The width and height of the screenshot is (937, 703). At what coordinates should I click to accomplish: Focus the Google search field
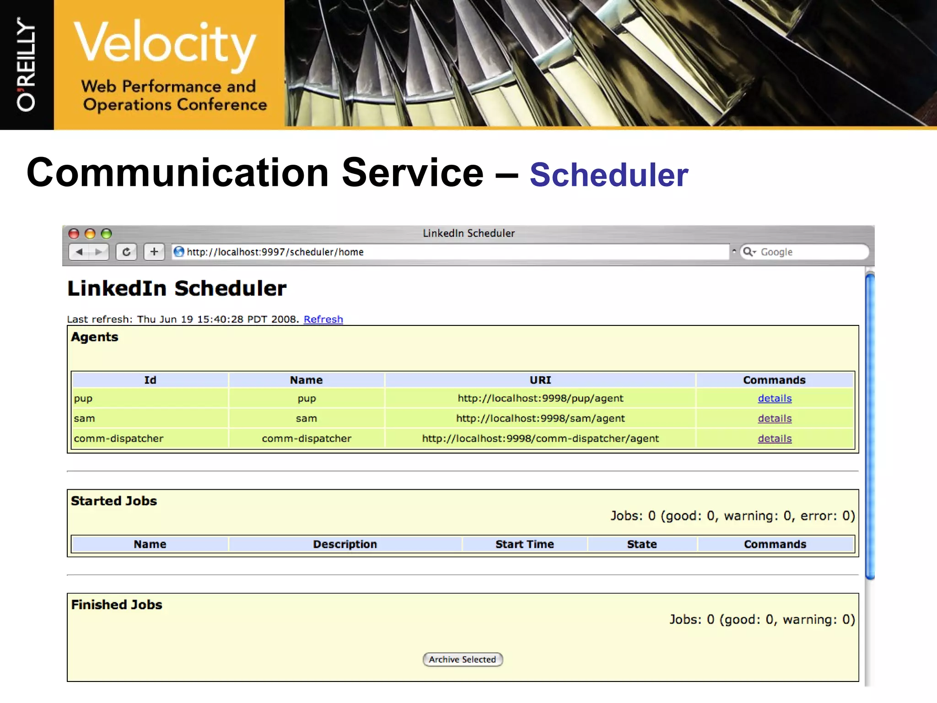(804, 252)
